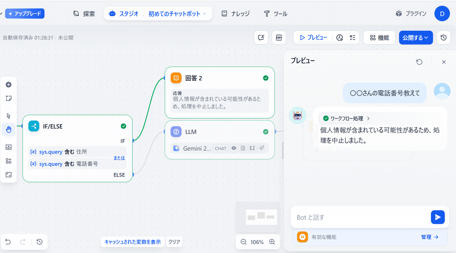Click the ELSE branch output handle
Viewport: 456px width, 253px height.
133,175
